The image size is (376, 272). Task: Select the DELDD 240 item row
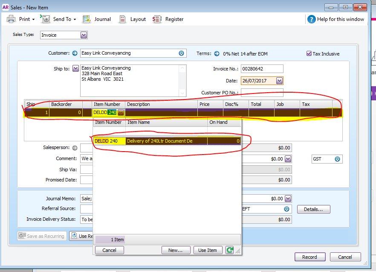(x=167, y=141)
